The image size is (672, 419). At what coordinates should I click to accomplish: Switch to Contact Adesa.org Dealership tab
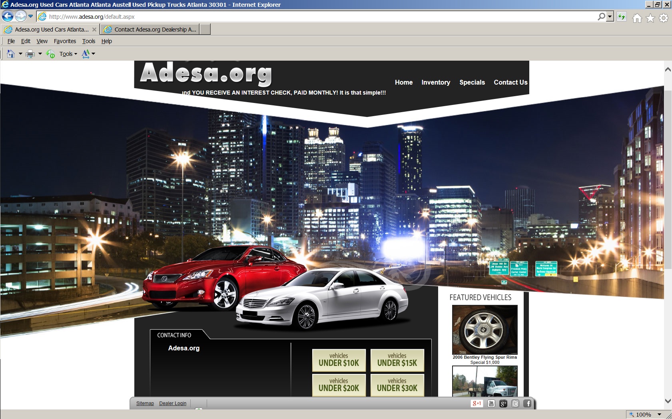[150, 30]
